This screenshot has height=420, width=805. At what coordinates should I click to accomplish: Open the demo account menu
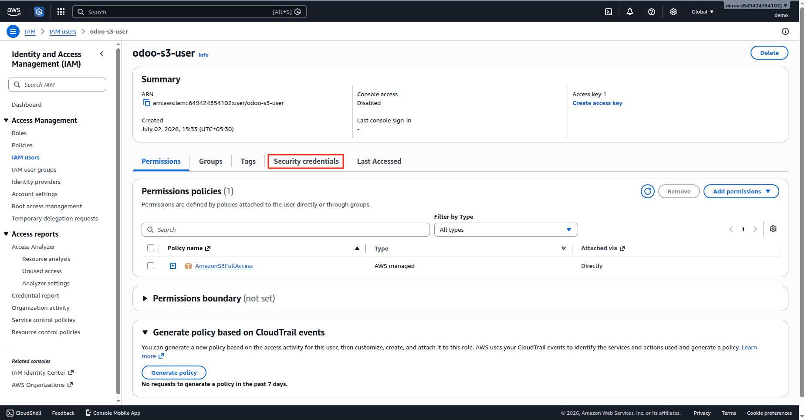pos(757,6)
